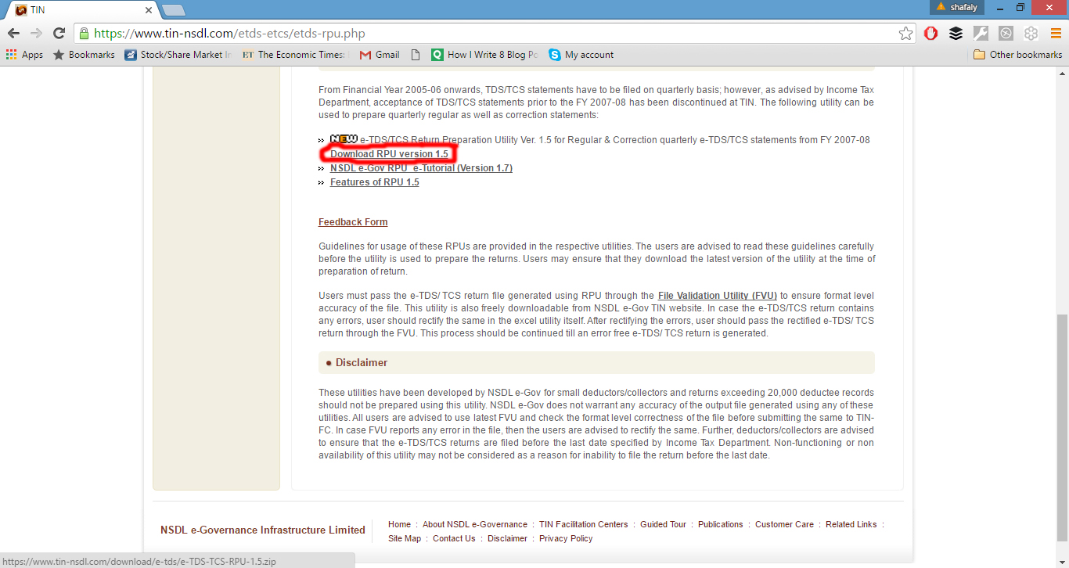1069x568 pixels.
Task: View site security info via padlock icon
Action: pos(85,34)
